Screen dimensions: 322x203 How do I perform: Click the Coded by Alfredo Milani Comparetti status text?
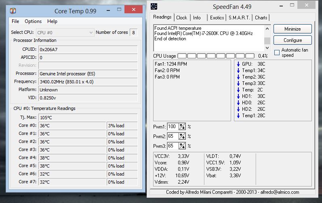(x=232, y=192)
